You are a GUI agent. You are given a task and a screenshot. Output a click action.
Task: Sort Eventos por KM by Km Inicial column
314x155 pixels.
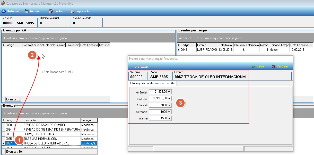coord(38,45)
